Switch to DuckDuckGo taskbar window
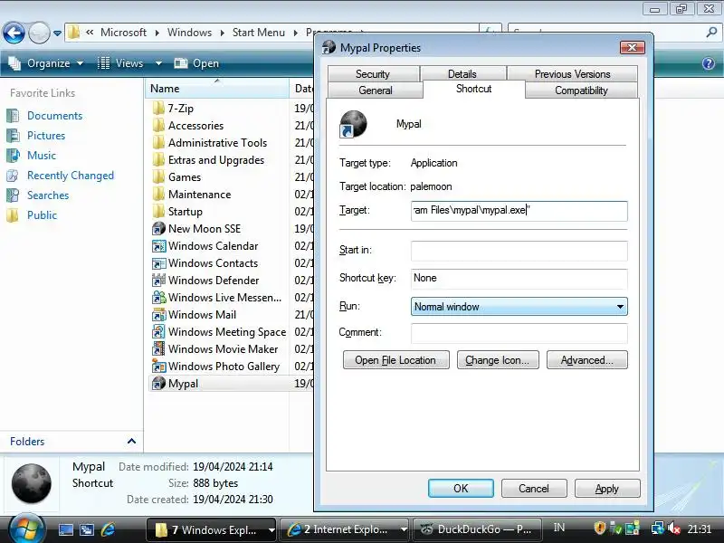Image resolution: width=724 pixels, height=543 pixels. 478,529
